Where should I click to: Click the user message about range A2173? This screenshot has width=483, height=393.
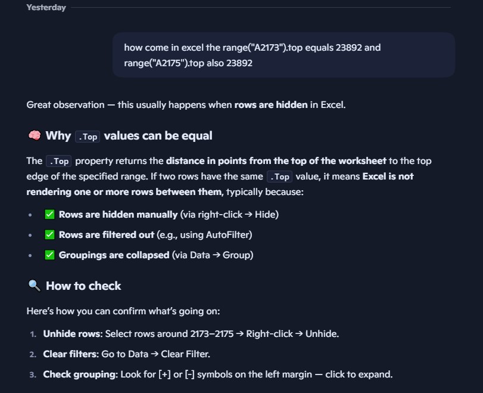pos(252,55)
